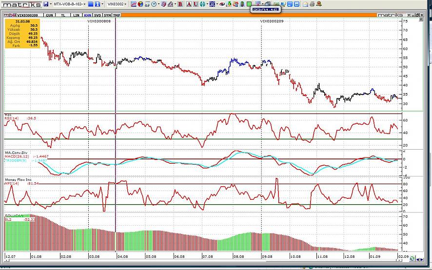Click the pie chart toolbar icon
432x270 pixels.
coord(140,4)
